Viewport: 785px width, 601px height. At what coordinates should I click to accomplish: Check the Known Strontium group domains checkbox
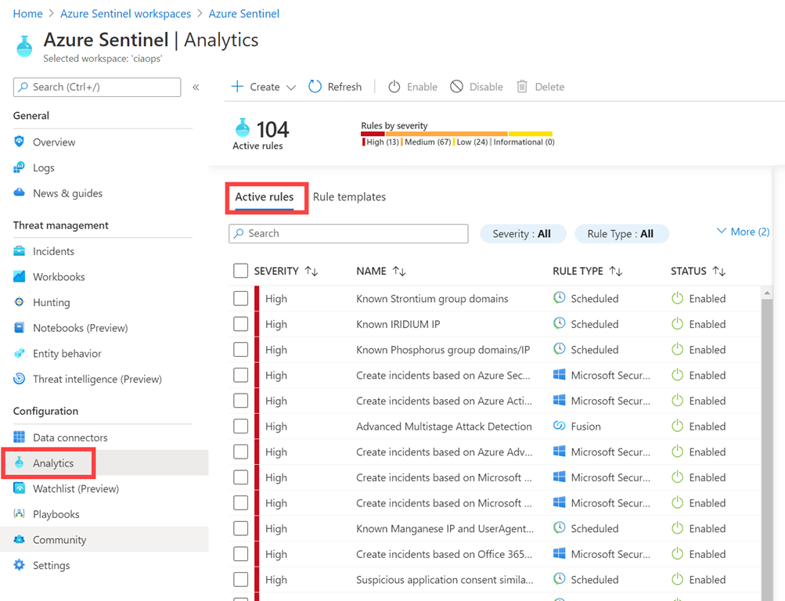[x=241, y=298]
